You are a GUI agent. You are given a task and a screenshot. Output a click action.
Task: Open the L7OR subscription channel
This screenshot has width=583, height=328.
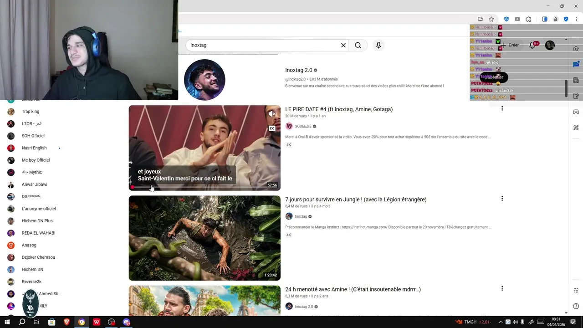click(x=31, y=124)
